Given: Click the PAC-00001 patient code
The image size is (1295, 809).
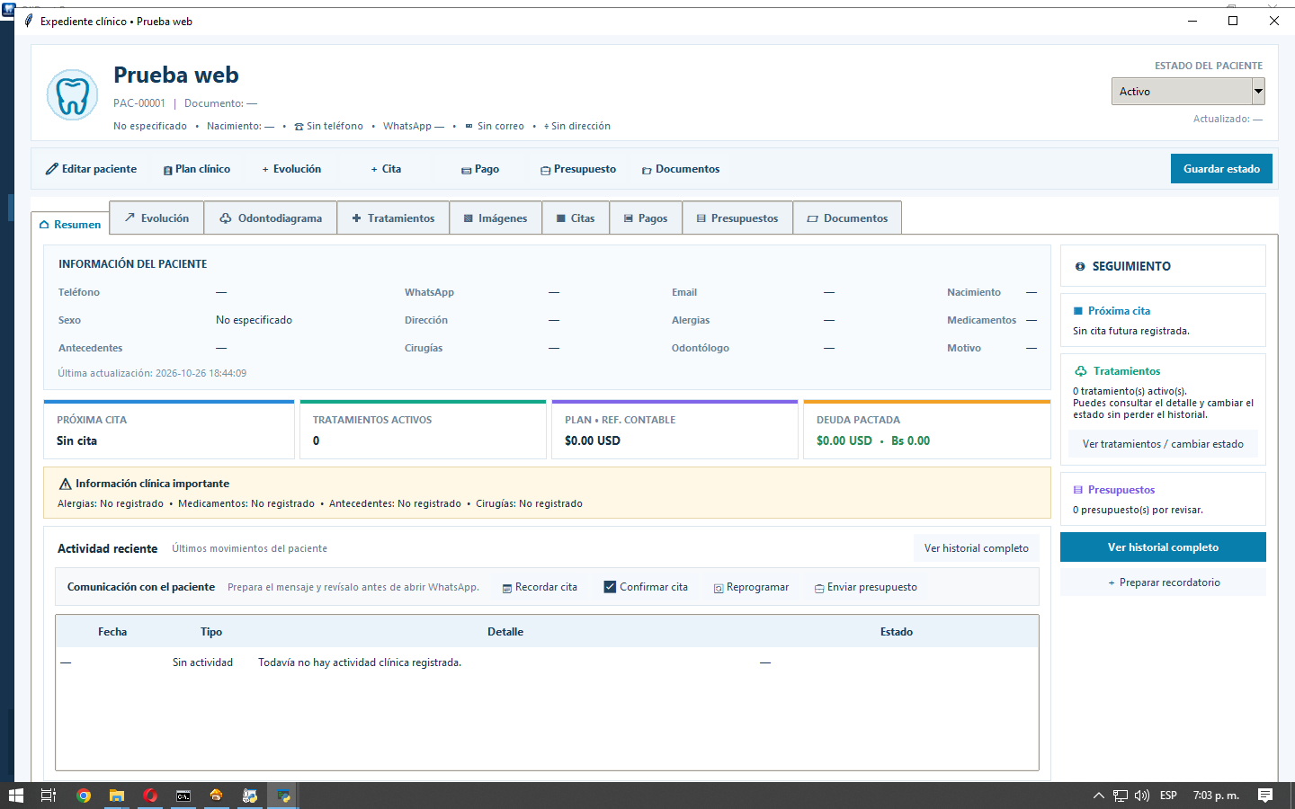Looking at the screenshot, I should point(139,103).
